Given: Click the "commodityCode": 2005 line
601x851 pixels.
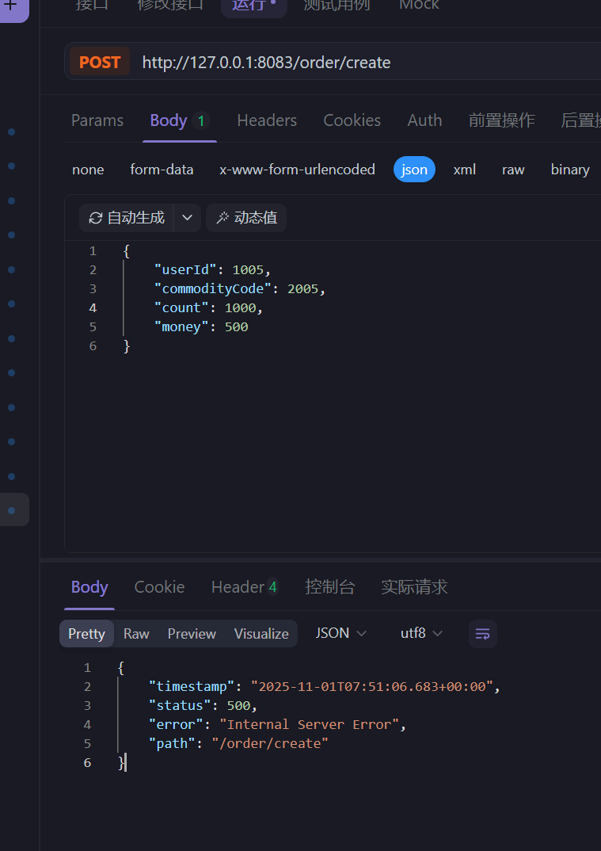Looking at the screenshot, I should point(240,288).
